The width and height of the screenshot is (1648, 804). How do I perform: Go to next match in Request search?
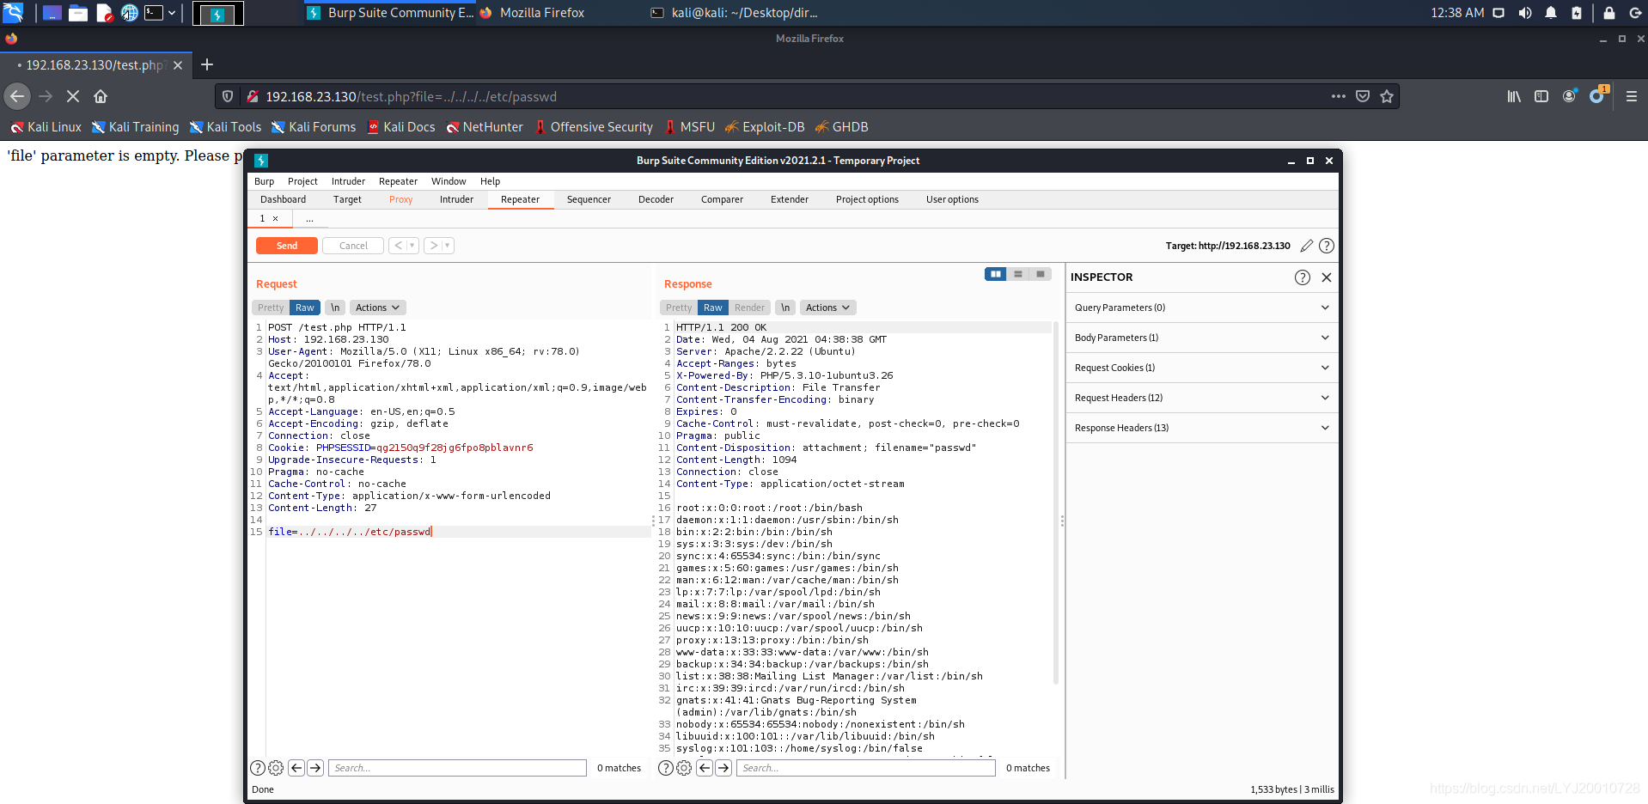pyautogui.click(x=315, y=768)
